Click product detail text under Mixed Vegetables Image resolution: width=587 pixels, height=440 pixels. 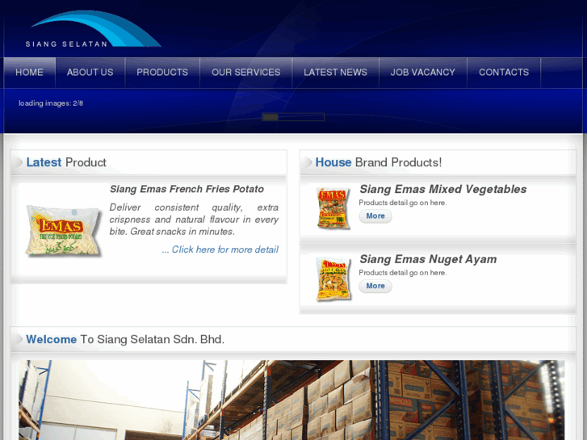(x=403, y=203)
